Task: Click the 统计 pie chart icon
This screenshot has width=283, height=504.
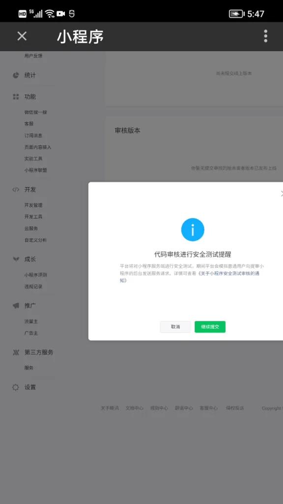Action: 16,75
